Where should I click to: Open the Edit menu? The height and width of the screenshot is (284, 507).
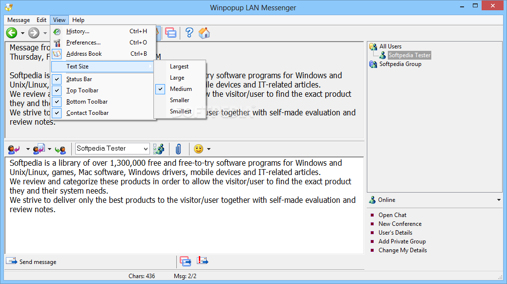[x=42, y=20]
